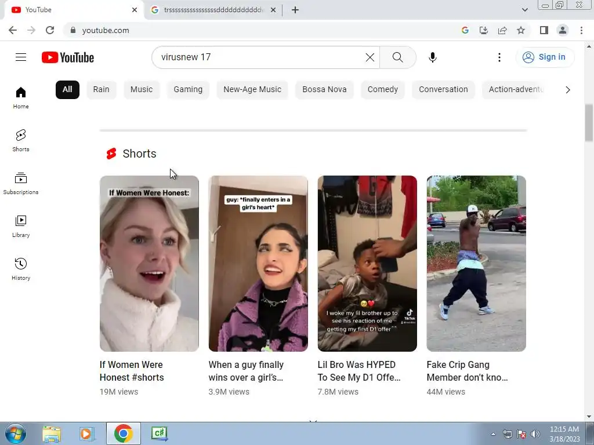Click the Google icon in address bar
The image size is (594, 445).
(x=465, y=30)
